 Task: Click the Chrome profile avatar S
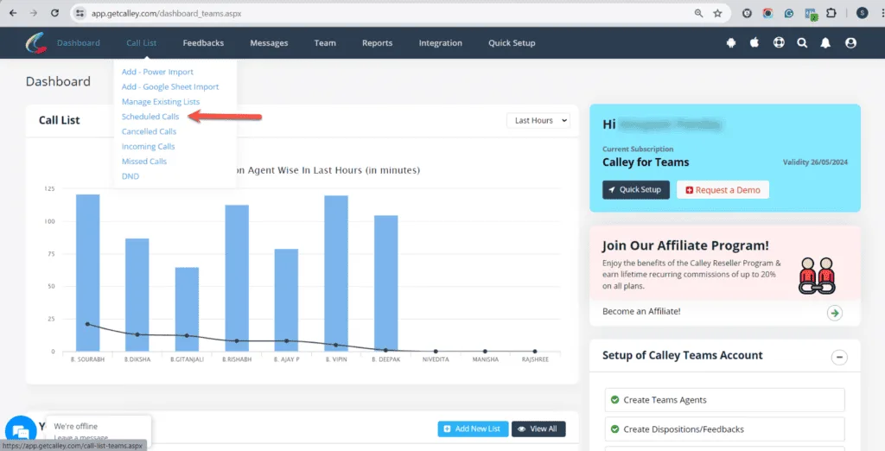[862, 13]
